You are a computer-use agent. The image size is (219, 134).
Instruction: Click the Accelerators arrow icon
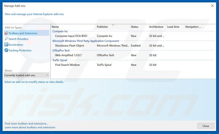pyautogui.click(x=6, y=44)
